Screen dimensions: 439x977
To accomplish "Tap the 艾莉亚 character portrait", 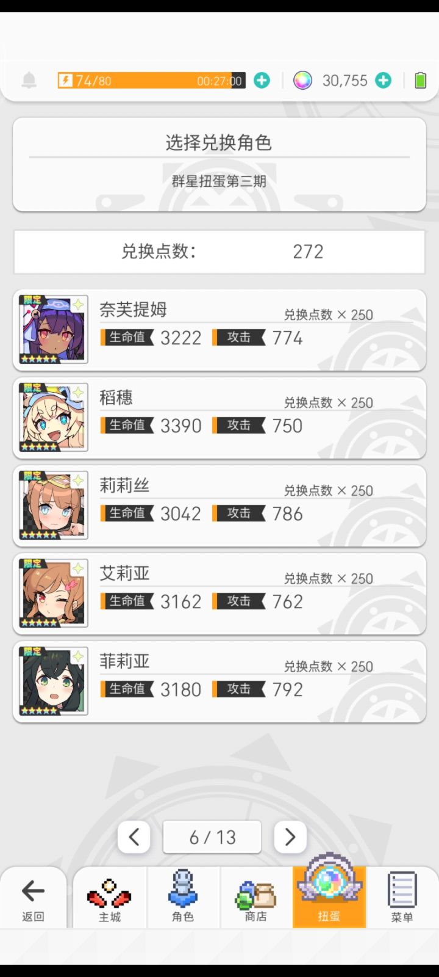I will (54, 594).
